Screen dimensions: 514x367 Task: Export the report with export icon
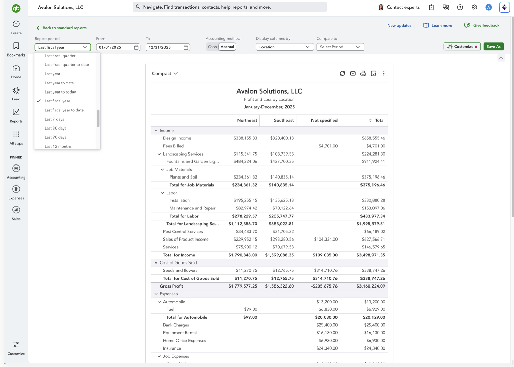(374, 73)
